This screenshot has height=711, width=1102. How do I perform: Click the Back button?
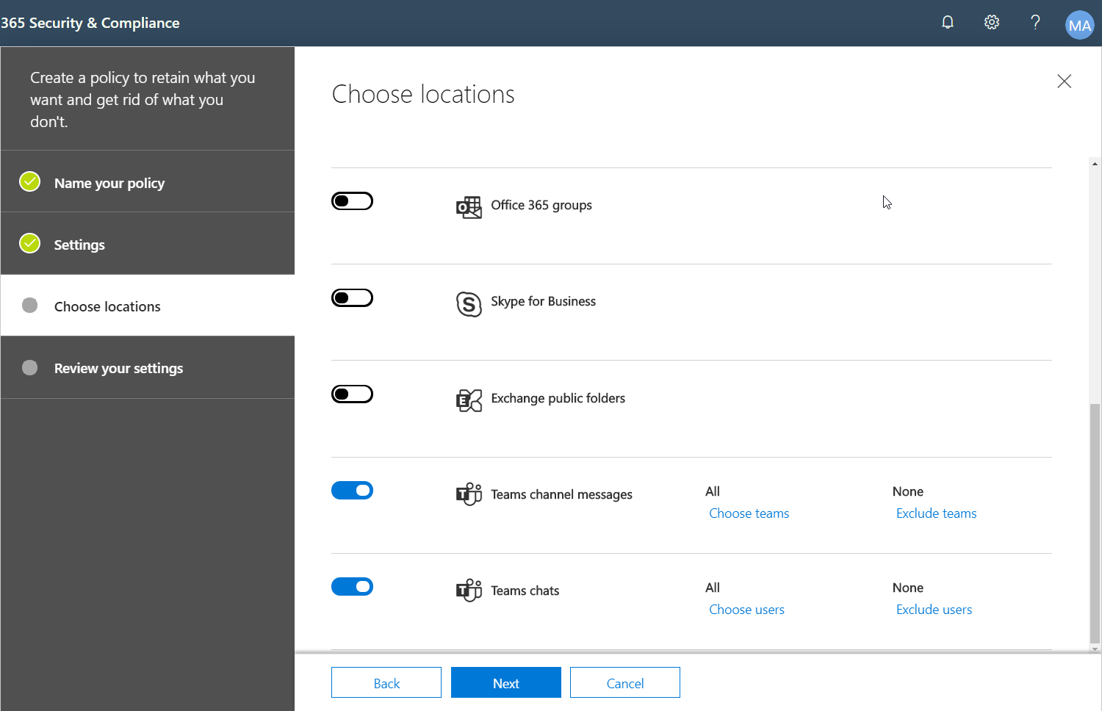tap(386, 682)
